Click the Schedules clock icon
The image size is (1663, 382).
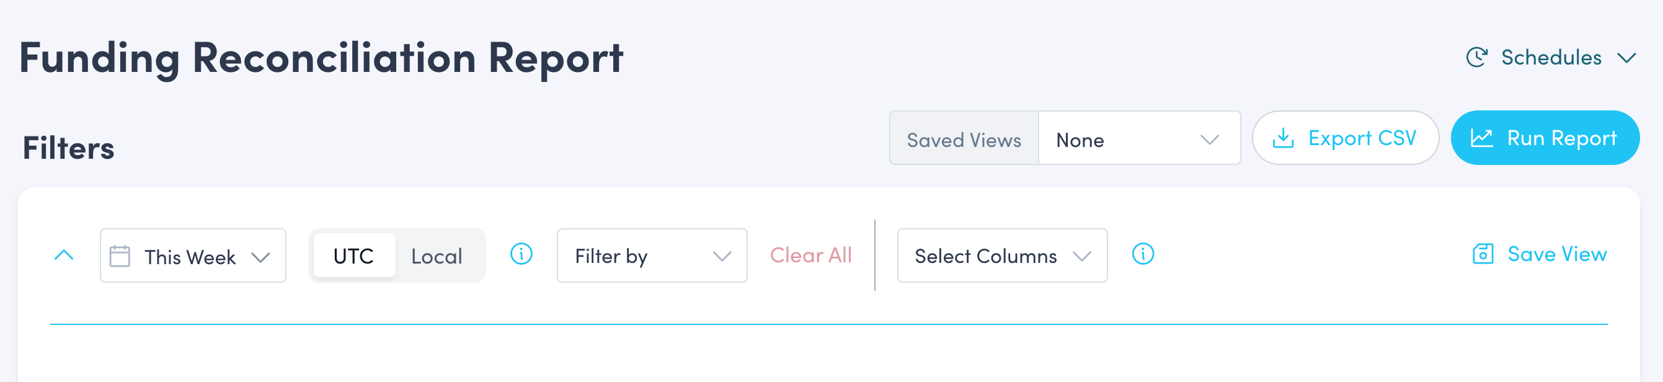click(1476, 57)
